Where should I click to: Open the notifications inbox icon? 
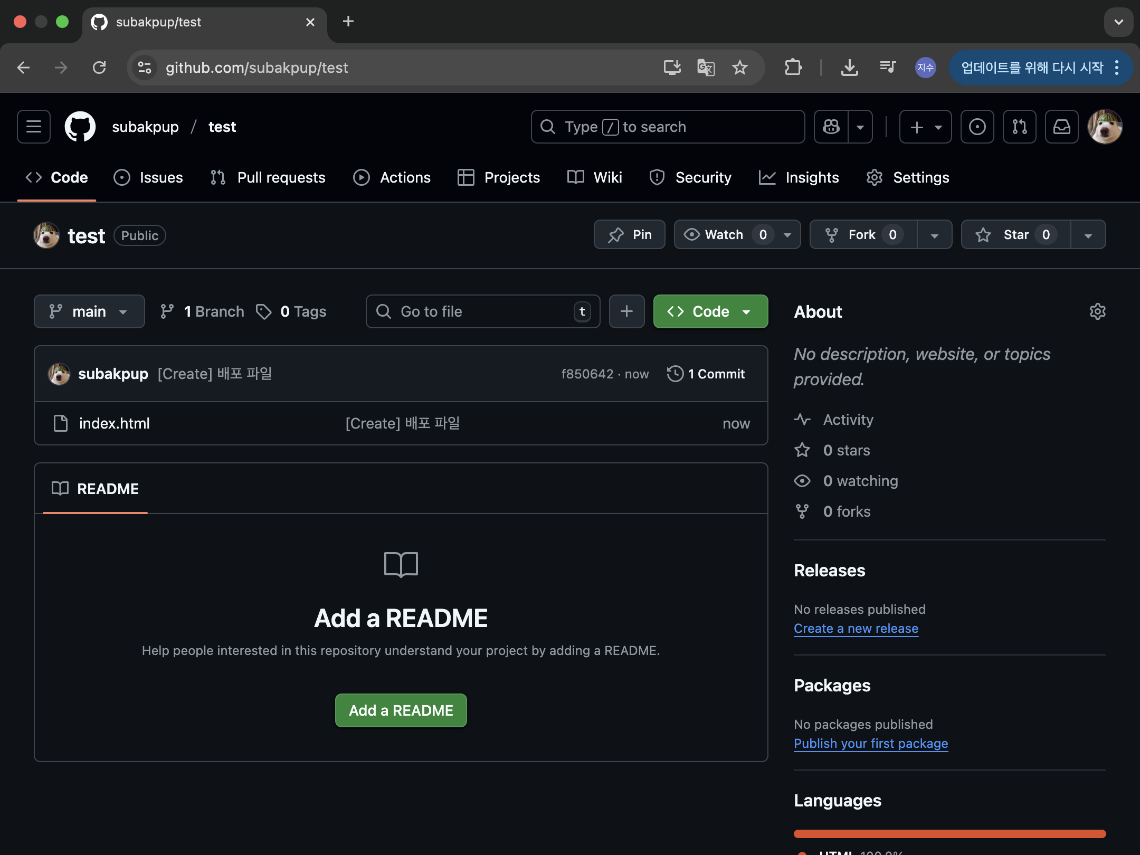[1061, 127]
